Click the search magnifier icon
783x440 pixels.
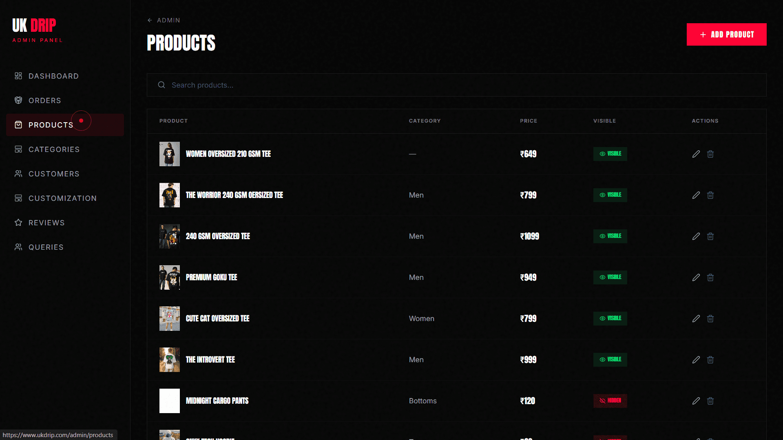161,85
